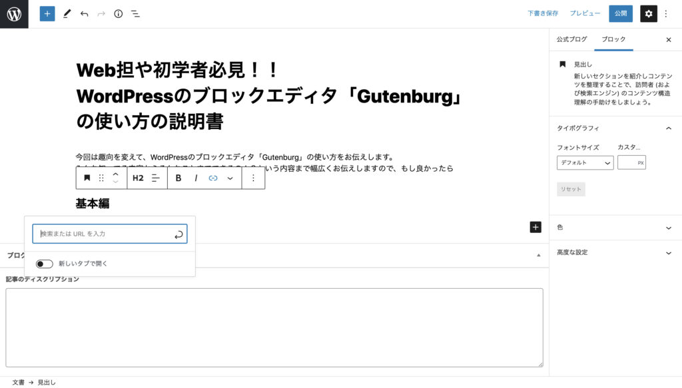The width and height of the screenshot is (682, 388).
Task: Move block up with the arrow
Action: 116,174
